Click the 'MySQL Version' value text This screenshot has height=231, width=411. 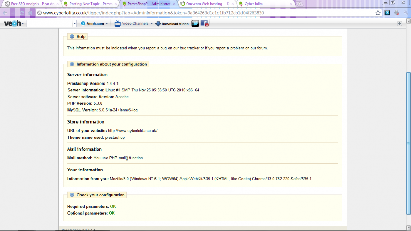[118, 110]
